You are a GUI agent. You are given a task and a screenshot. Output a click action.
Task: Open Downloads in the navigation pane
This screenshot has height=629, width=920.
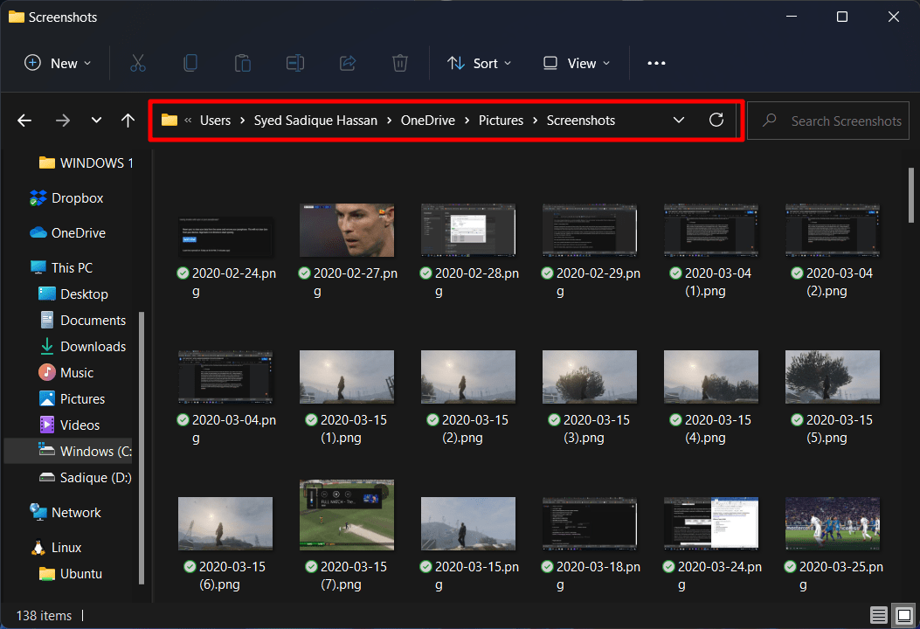click(93, 346)
